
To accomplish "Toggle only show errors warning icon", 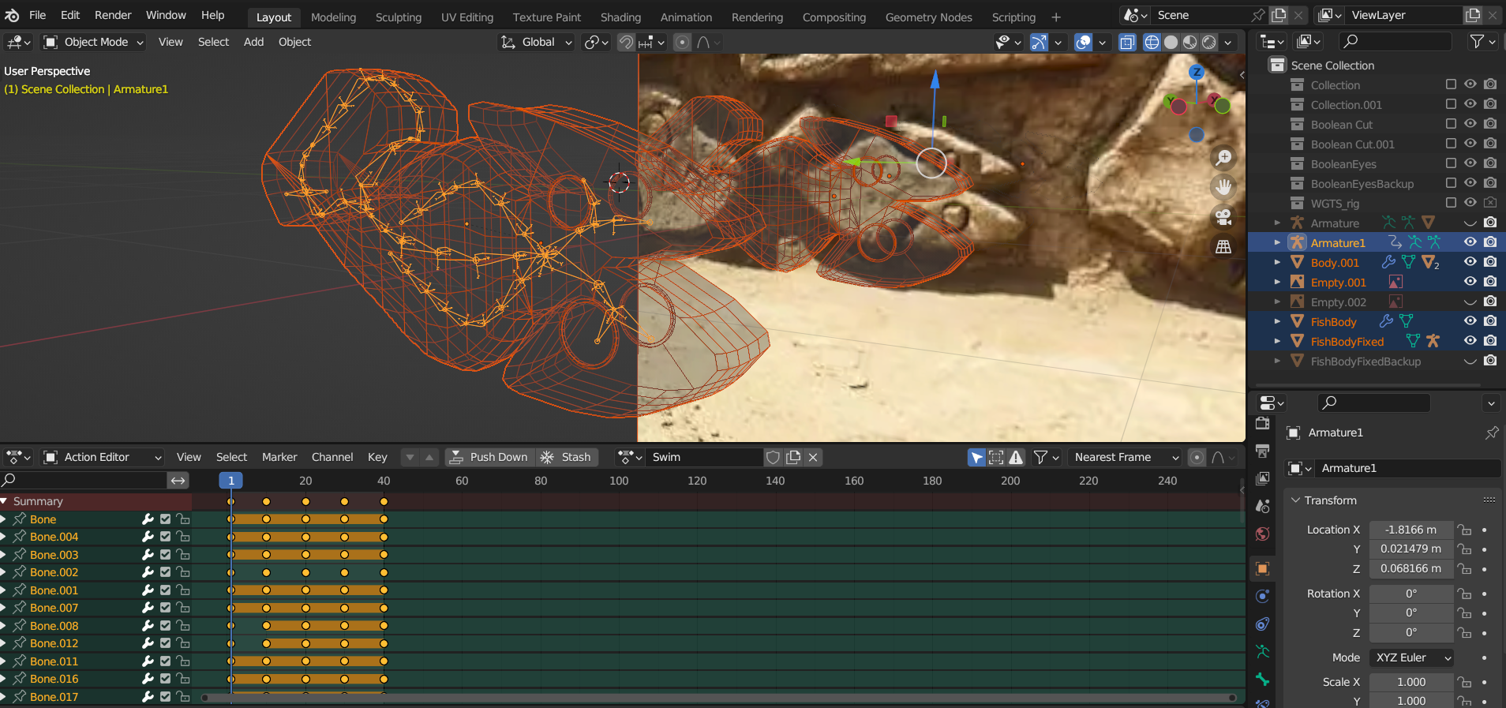I will coord(1016,457).
